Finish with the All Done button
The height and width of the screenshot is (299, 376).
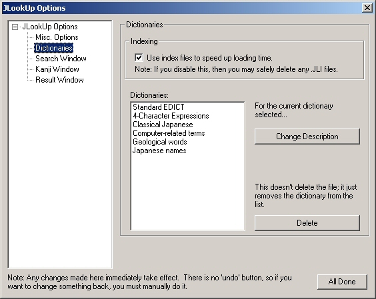[x=342, y=282]
